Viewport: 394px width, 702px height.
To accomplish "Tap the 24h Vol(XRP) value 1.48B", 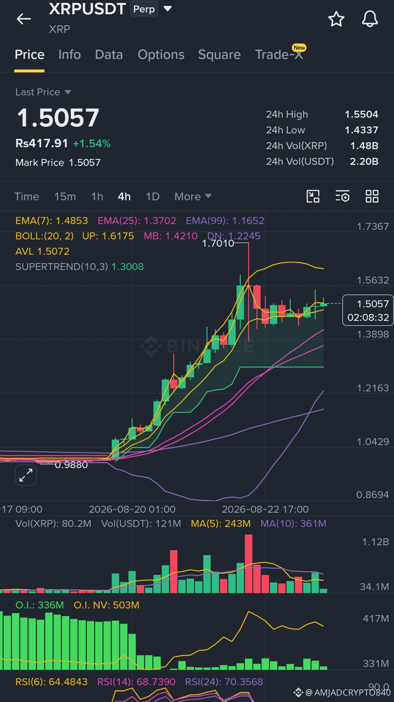I will [x=364, y=146].
